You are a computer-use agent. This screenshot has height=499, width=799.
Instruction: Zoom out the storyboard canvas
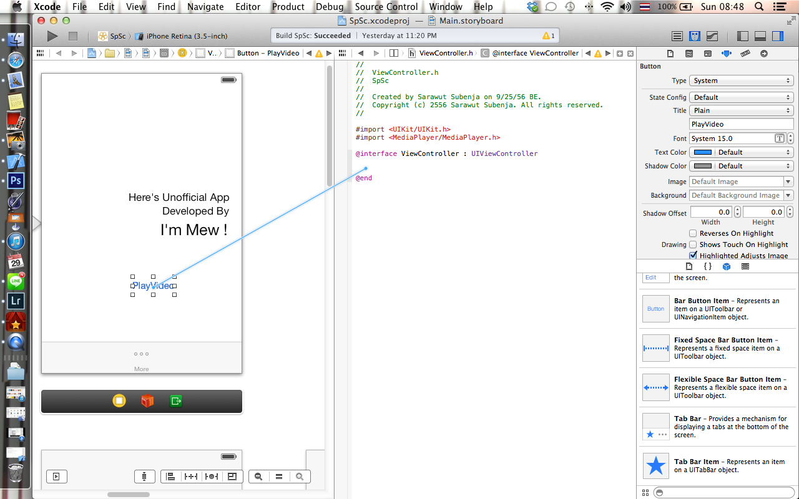pyautogui.click(x=258, y=477)
